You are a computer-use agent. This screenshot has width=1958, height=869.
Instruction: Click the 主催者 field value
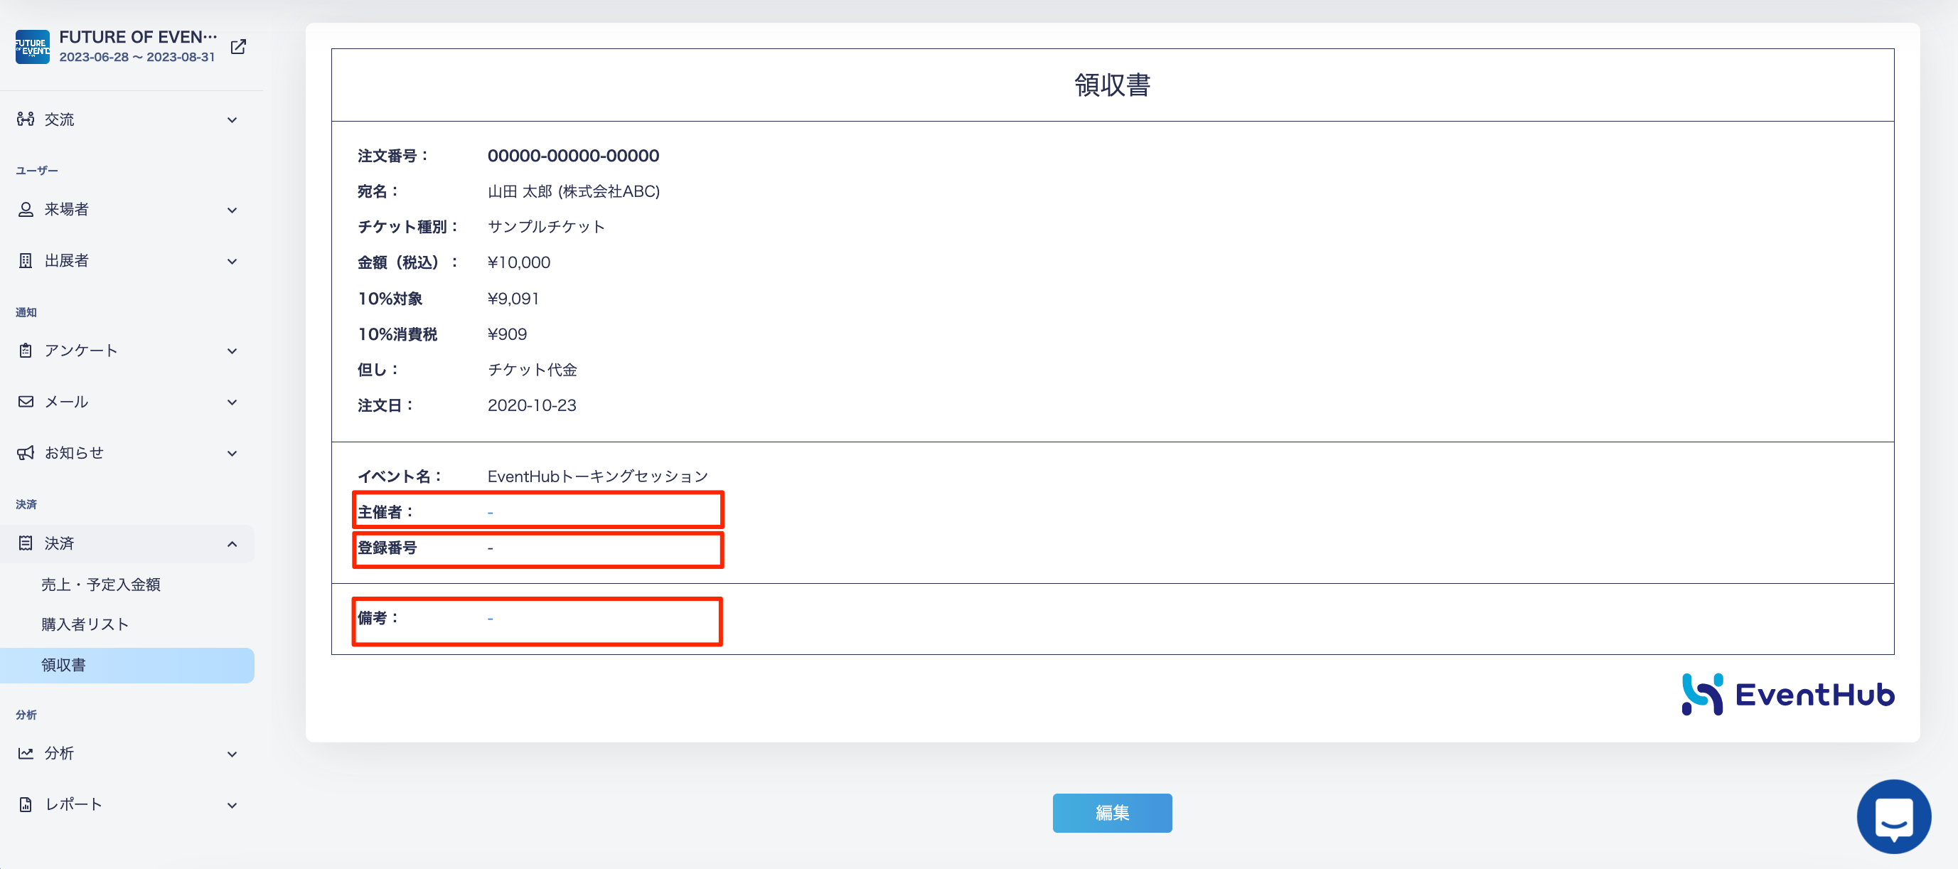click(491, 513)
